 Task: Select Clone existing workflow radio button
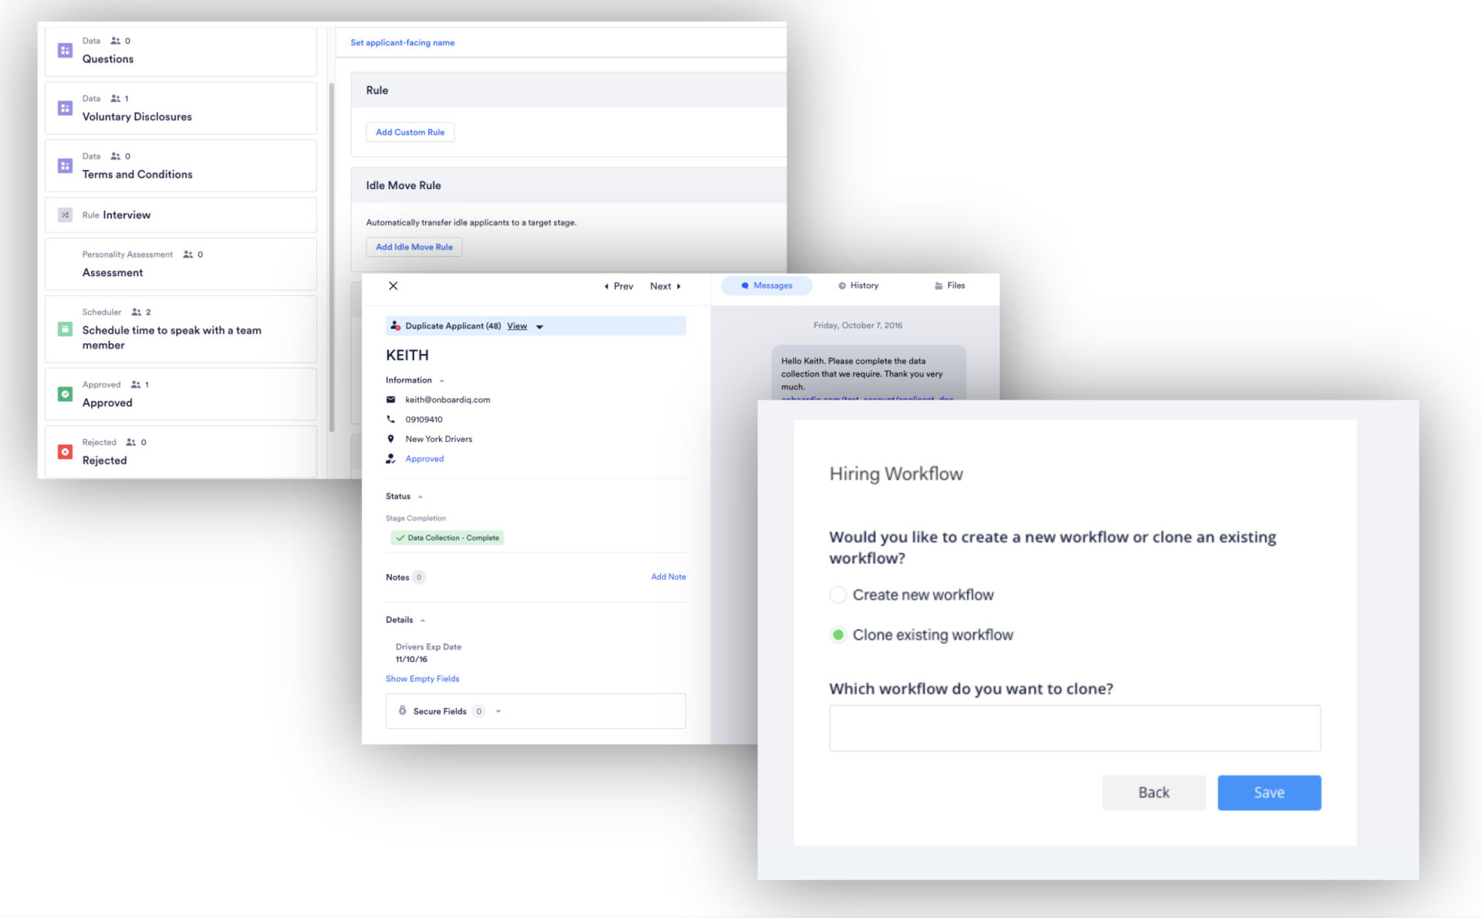coord(838,635)
